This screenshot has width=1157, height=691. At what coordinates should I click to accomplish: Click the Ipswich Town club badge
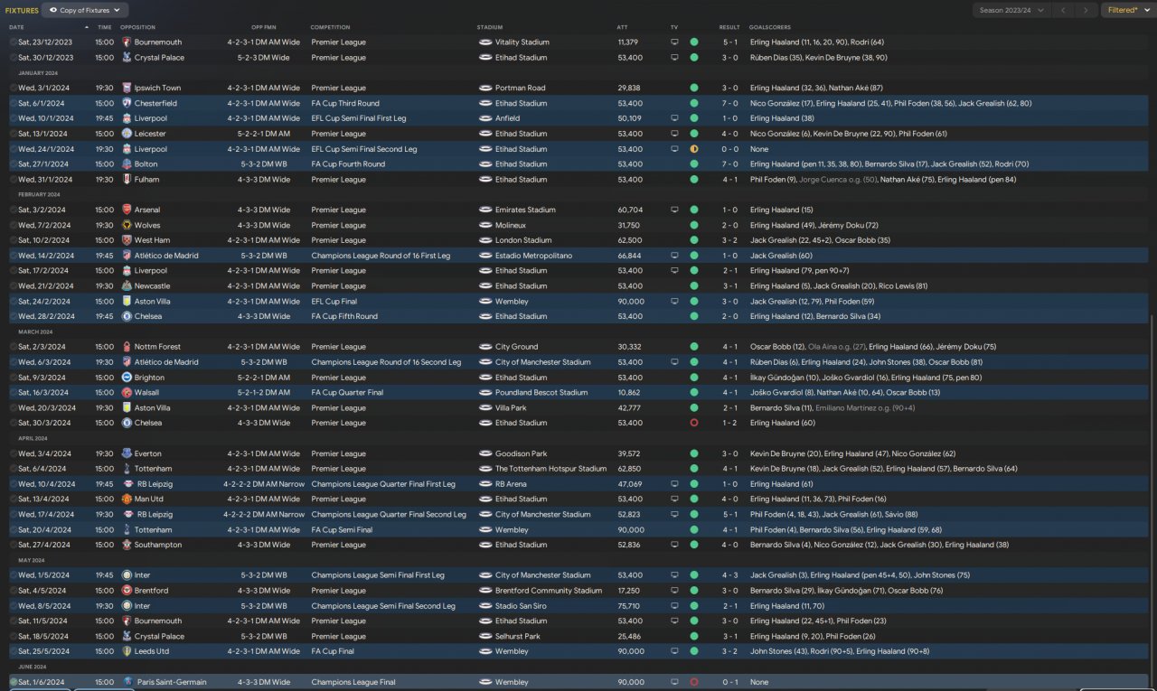(127, 89)
